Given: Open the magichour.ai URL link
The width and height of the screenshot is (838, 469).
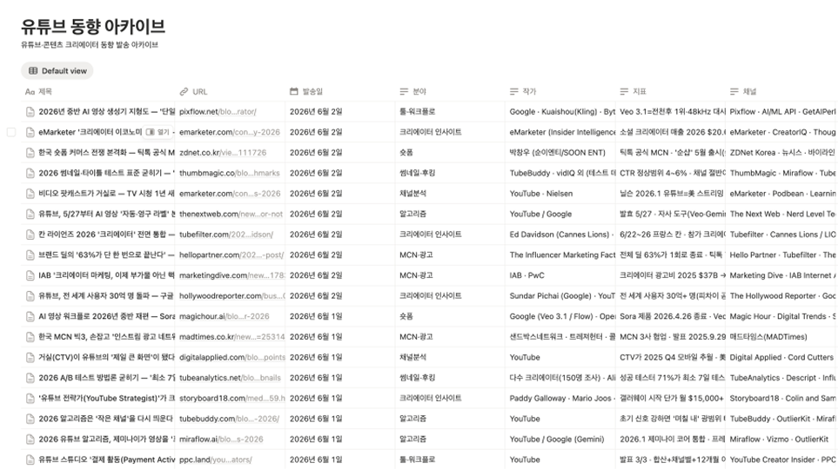Looking at the screenshot, I should click(225, 316).
